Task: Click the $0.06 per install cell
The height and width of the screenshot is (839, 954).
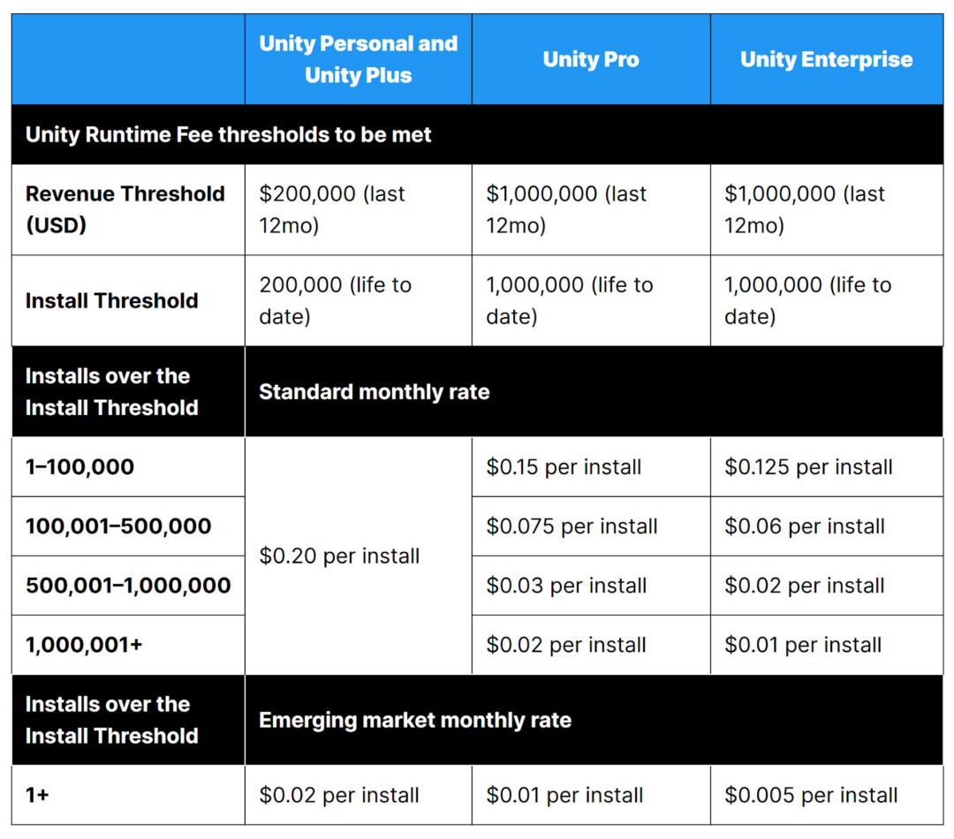Action: [804, 526]
